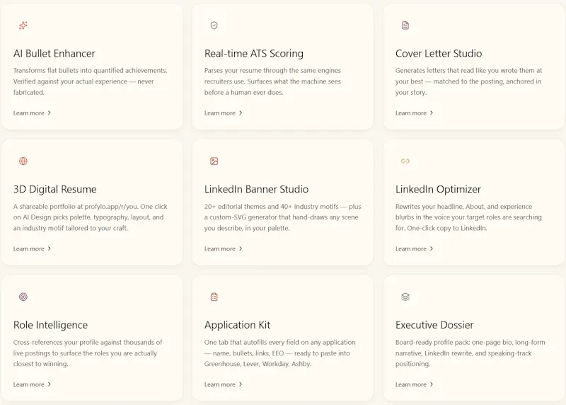This screenshot has width=566, height=405.
Task: Select the Executive Dossier heading
Action: click(x=434, y=325)
